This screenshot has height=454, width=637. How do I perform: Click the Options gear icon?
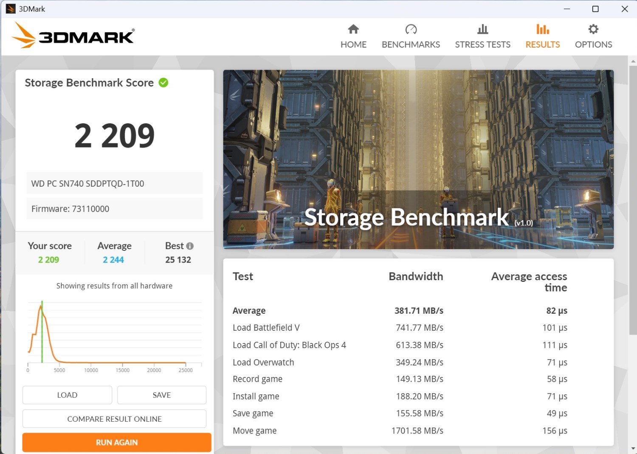point(593,29)
